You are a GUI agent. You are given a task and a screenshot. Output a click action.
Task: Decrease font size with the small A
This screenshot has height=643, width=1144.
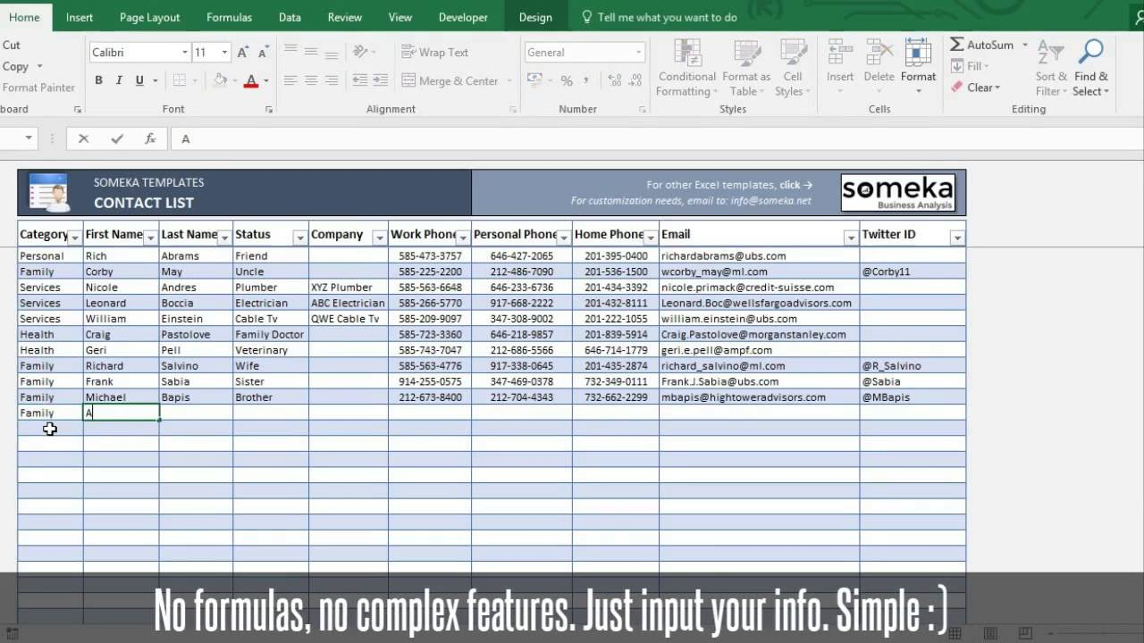(x=262, y=53)
